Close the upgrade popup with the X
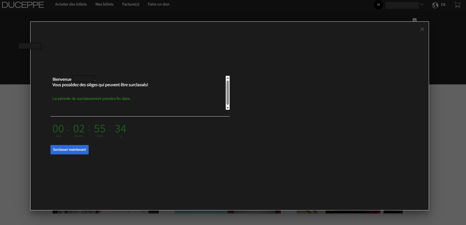Image resolution: width=466 pixels, height=225 pixels. pos(422,29)
